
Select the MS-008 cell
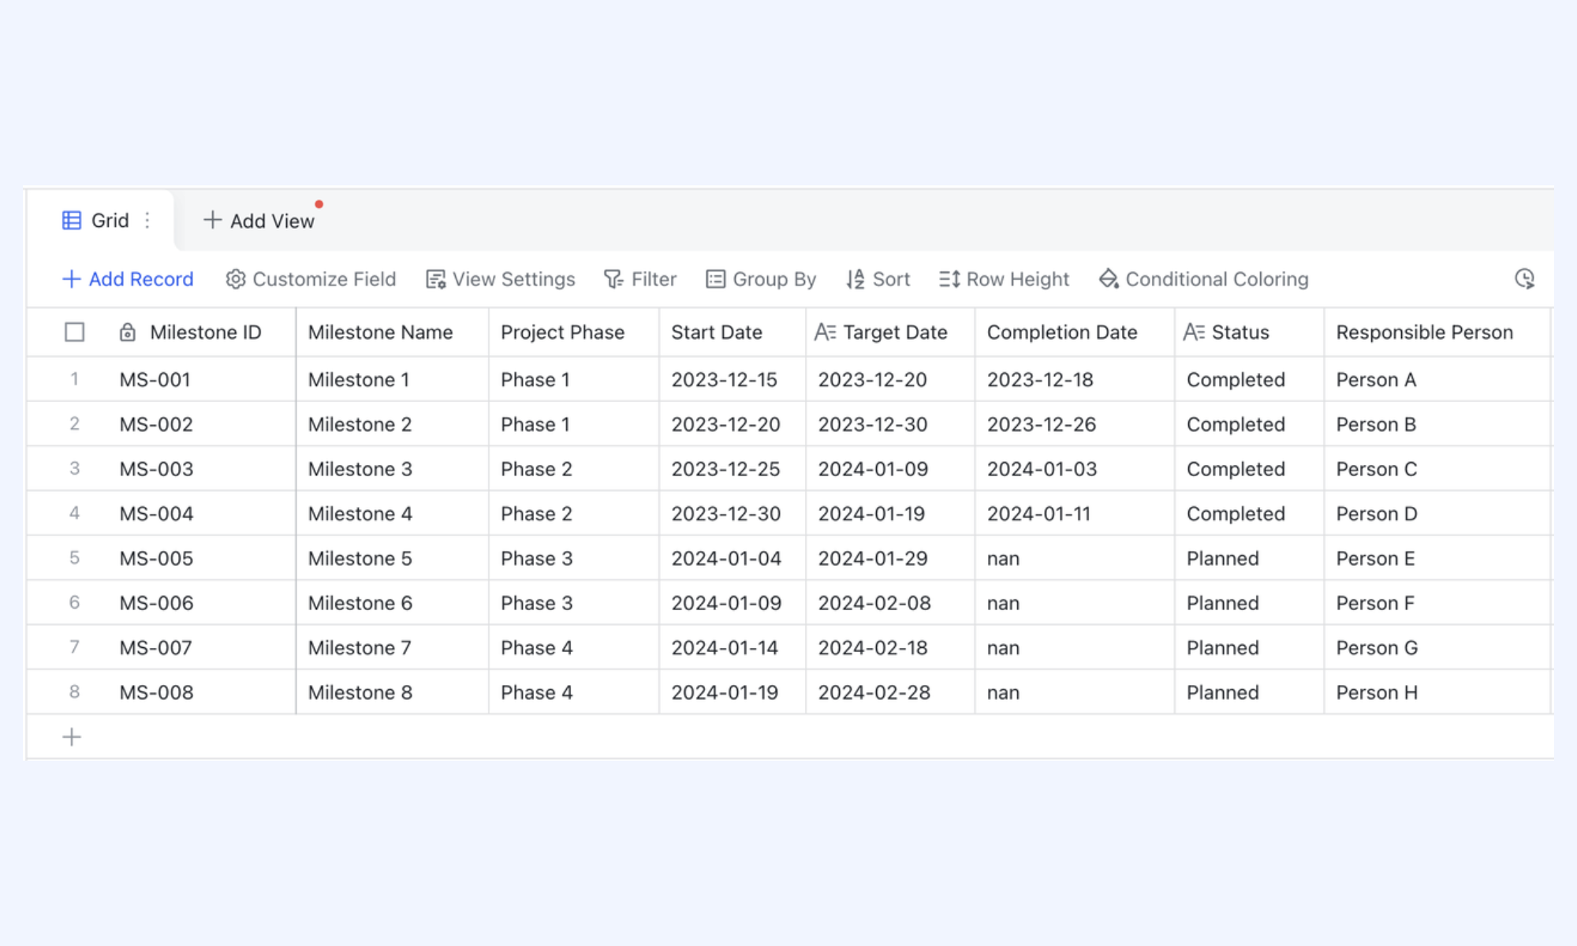[201, 692]
